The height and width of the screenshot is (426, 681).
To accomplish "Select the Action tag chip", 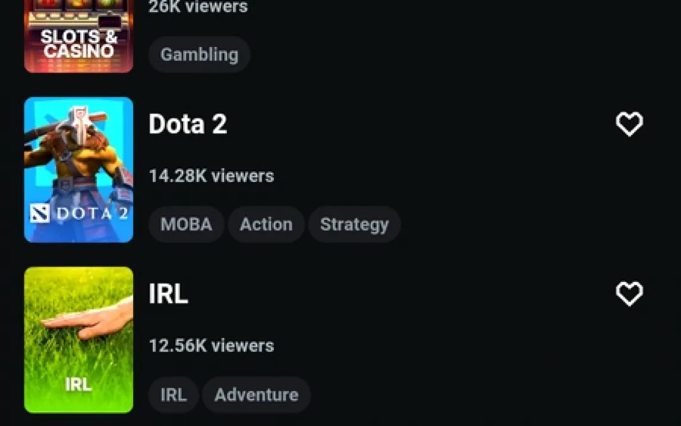I will (266, 224).
